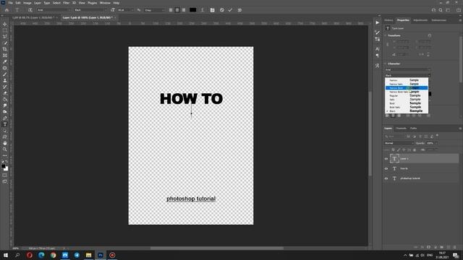Convert text to 3D

[x=239, y=10]
